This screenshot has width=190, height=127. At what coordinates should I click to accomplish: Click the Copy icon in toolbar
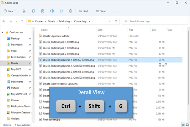(x=33, y=11)
